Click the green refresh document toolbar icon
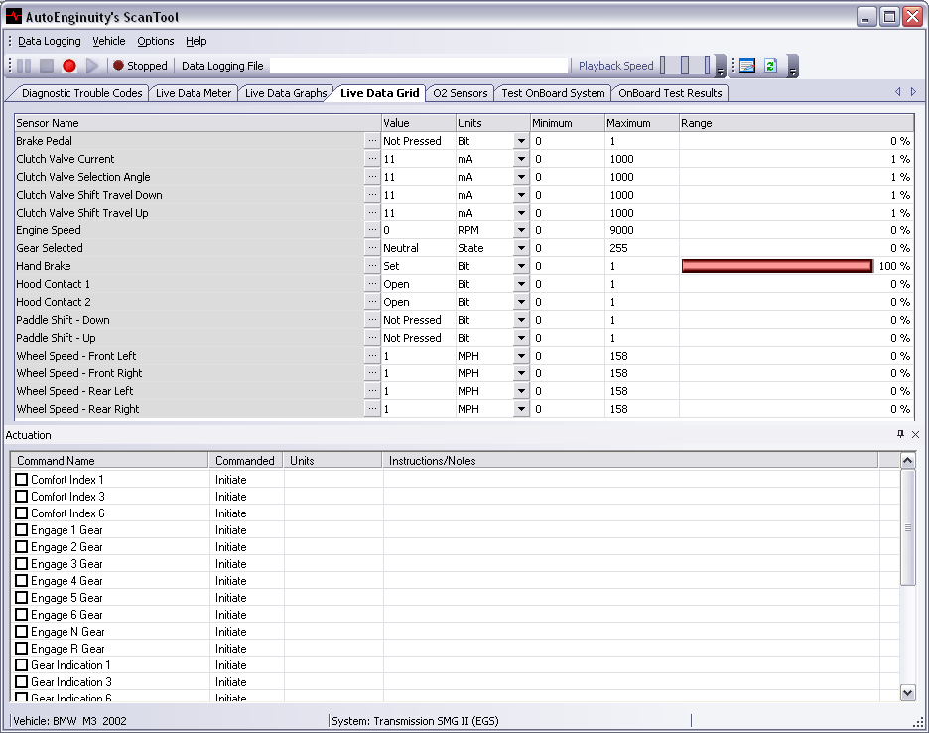 pyautogui.click(x=770, y=66)
